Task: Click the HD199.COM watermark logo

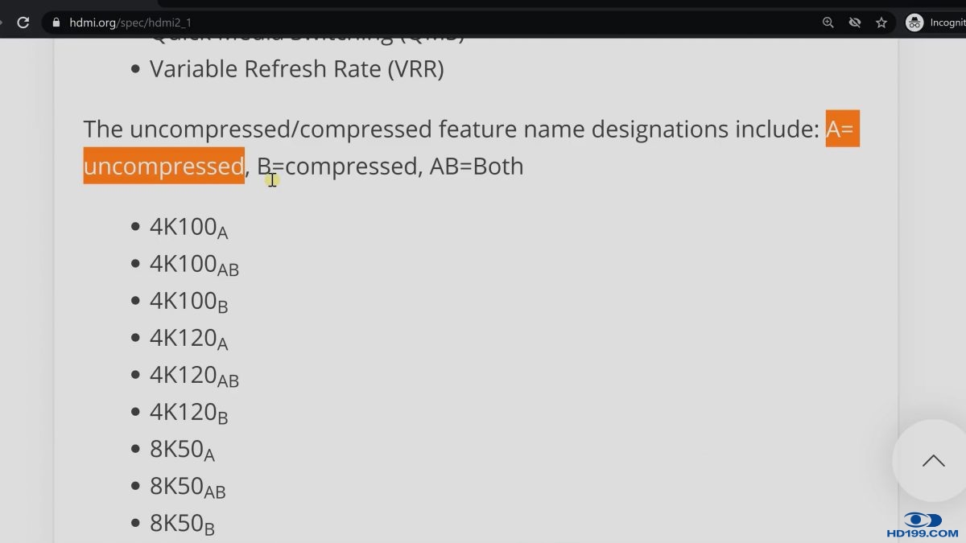Action: click(x=922, y=525)
